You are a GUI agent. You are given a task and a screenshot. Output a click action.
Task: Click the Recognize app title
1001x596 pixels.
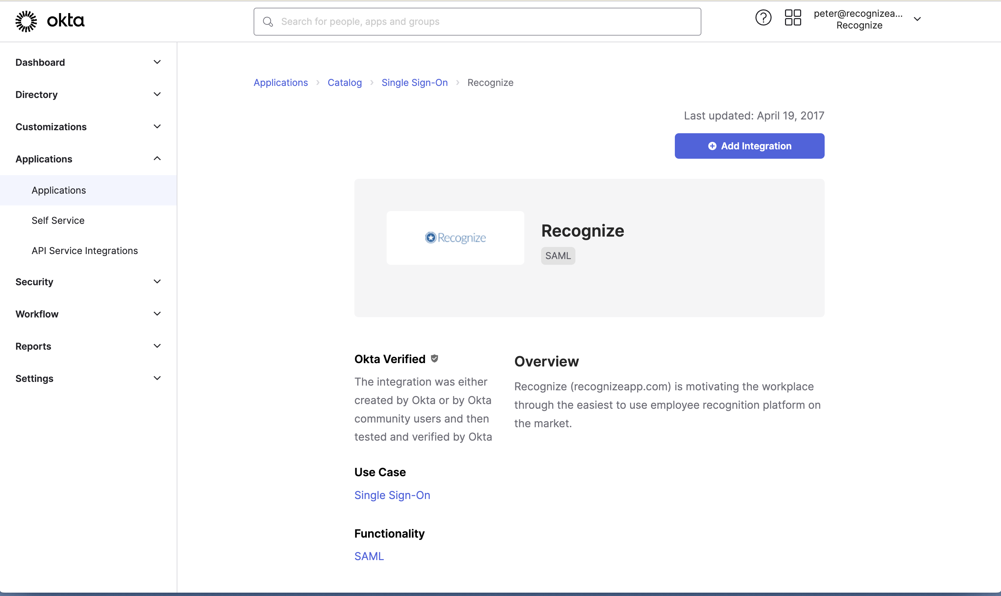pyautogui.click(x=582, y=231)
